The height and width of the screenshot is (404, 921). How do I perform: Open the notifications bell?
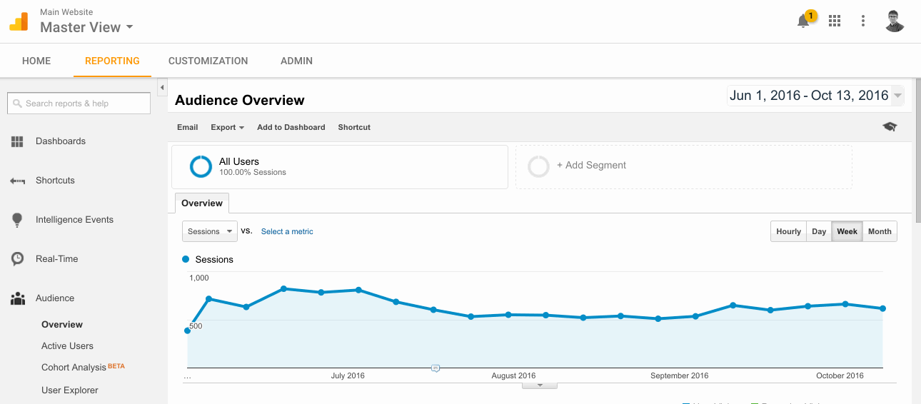pyautogui.click(x=803, y=21)
